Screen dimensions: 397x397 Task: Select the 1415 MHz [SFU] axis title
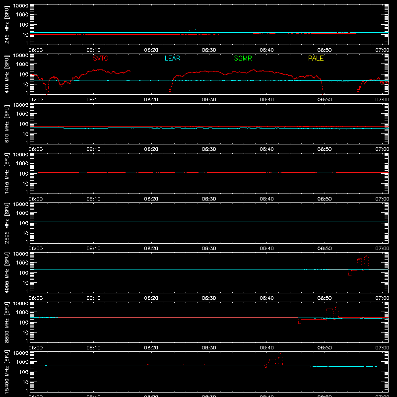[x=6, y=173]
